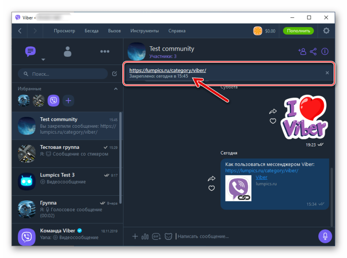Select the Test community chat row
This screenshot has width=347, height=258.
point(66,126)
